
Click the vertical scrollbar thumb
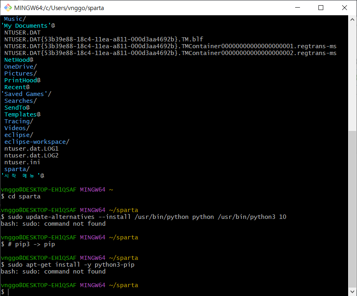pos(353,209)
